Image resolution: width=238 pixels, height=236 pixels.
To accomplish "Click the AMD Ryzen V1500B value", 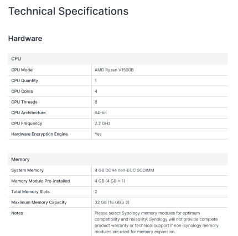I will point(114,70).
